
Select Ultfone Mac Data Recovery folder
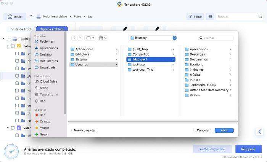pyautogui.click(x=208, y=90)
